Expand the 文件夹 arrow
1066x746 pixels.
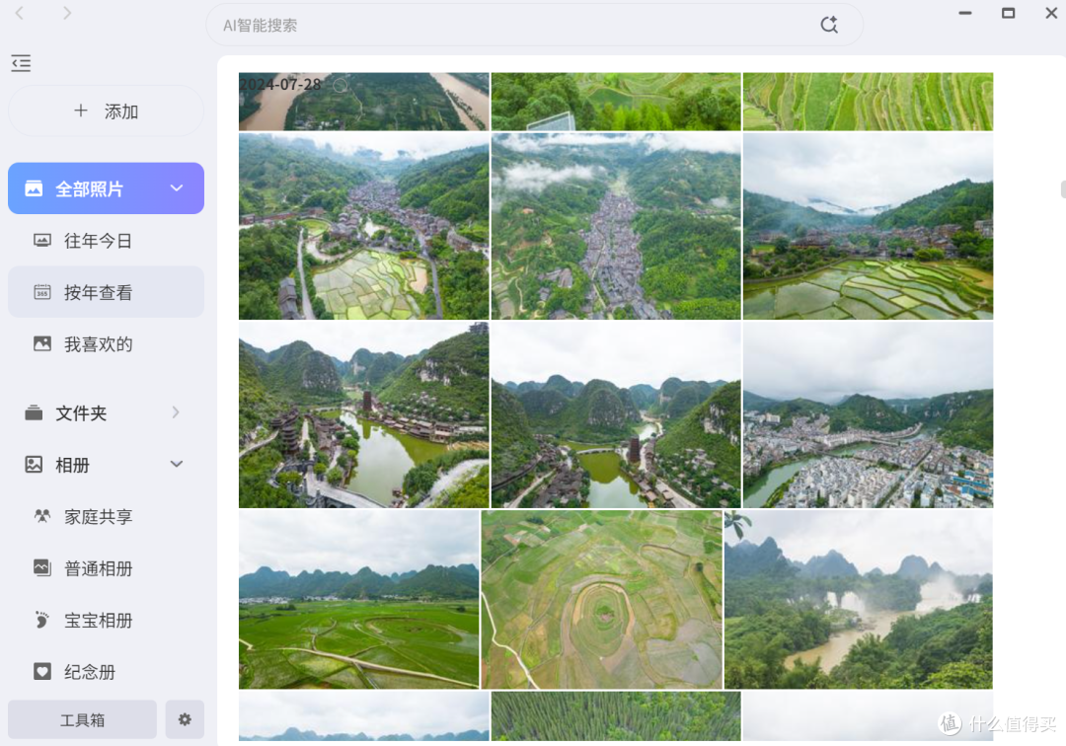click(x=176, y=412)
